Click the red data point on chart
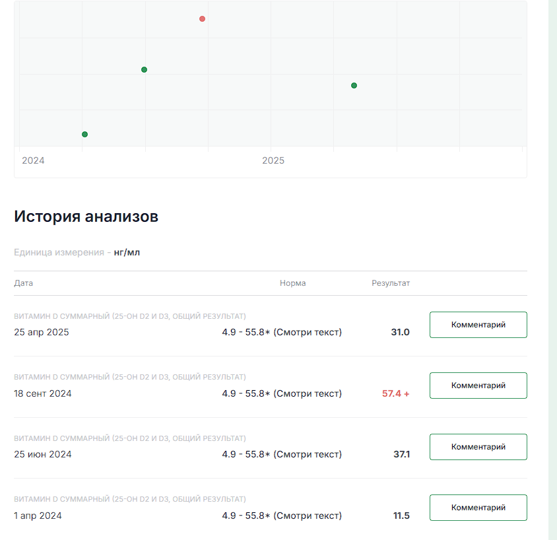This screenshot has height=540, width=557. pyautogui.click(x=202, y=19)
